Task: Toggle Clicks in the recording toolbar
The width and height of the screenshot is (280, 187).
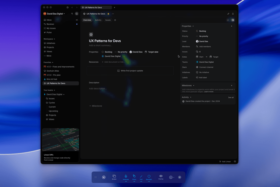Action: pyautogui.click(x=134, y=177)
